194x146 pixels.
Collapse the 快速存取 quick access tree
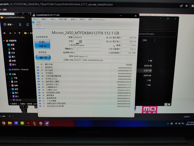(x=4, y=41)
